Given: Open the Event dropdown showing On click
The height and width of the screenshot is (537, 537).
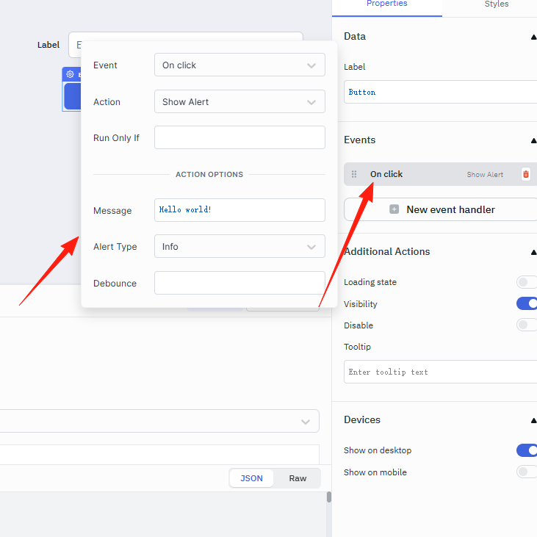Looking at the screenshot, I should click(239, 65).
